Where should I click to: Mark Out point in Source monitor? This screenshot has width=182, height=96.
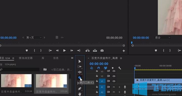pyautogui.click(x=41, y=51)
